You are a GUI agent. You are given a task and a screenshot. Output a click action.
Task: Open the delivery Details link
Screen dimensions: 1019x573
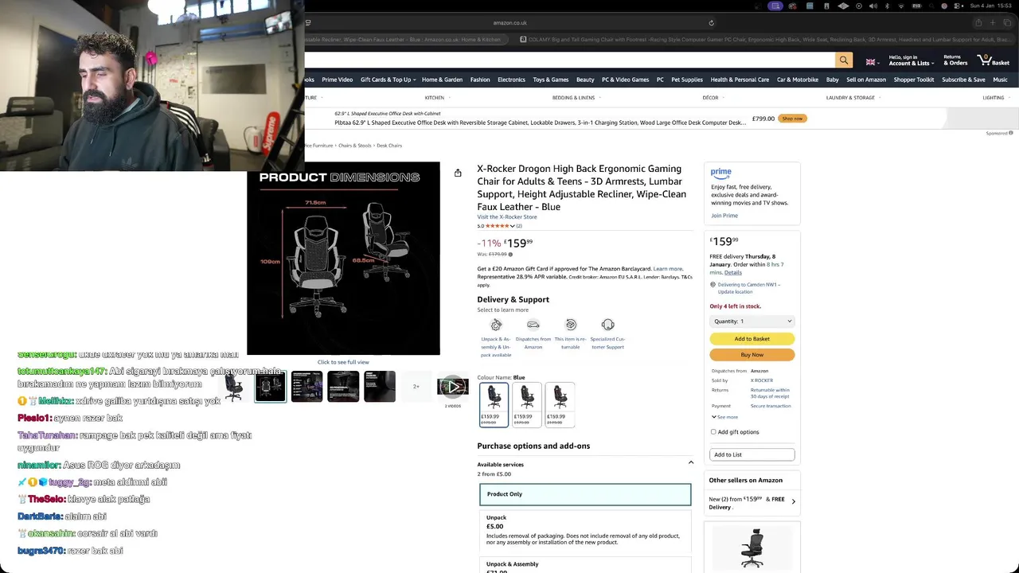pos(732,273)
